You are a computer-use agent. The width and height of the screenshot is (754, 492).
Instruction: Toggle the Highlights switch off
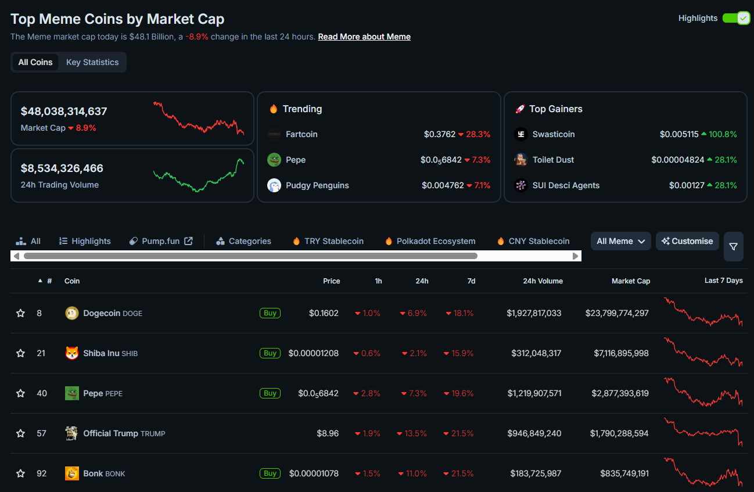tap(736, 18)
